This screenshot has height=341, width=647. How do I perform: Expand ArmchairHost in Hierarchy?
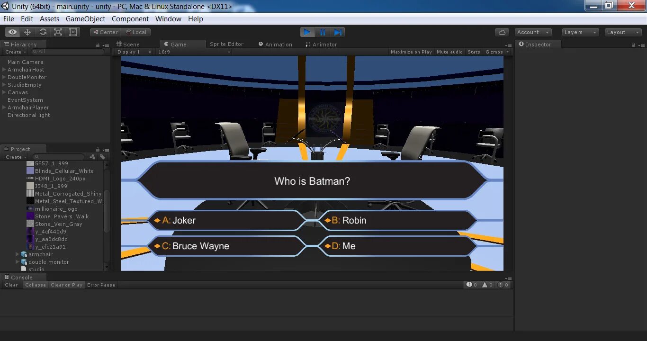coord(4,70)
